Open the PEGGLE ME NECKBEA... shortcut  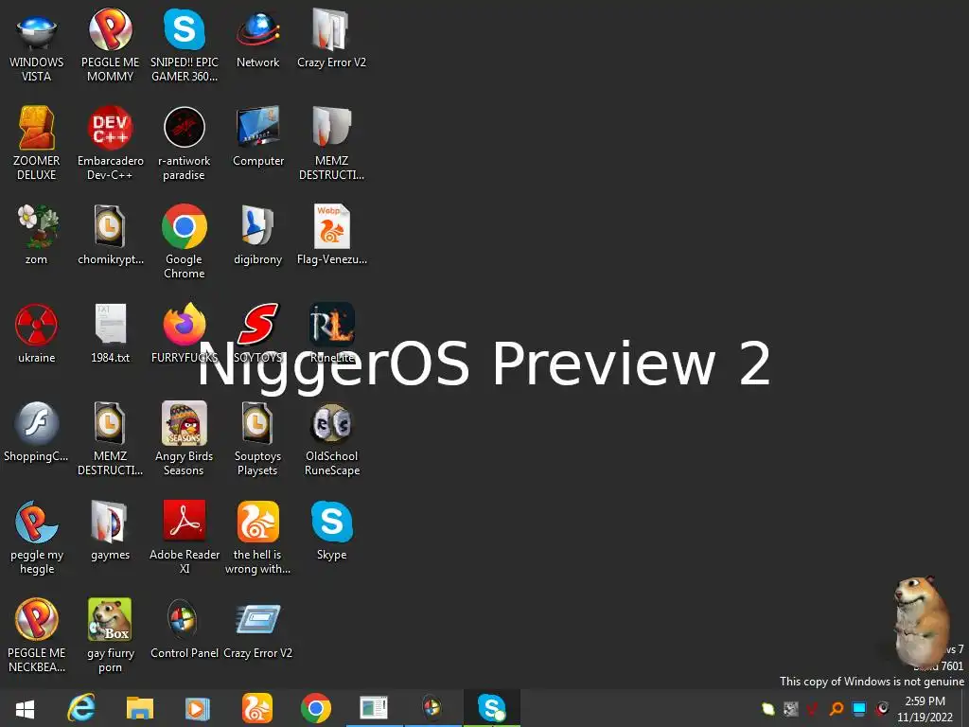(36, 635)
